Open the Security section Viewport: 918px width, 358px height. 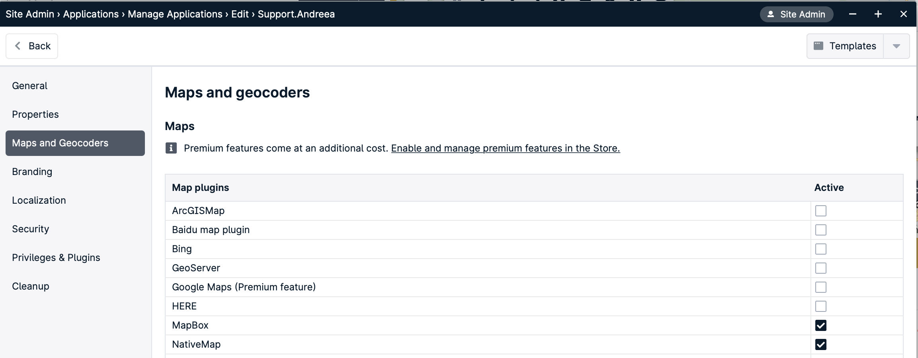tap(75, 229)
